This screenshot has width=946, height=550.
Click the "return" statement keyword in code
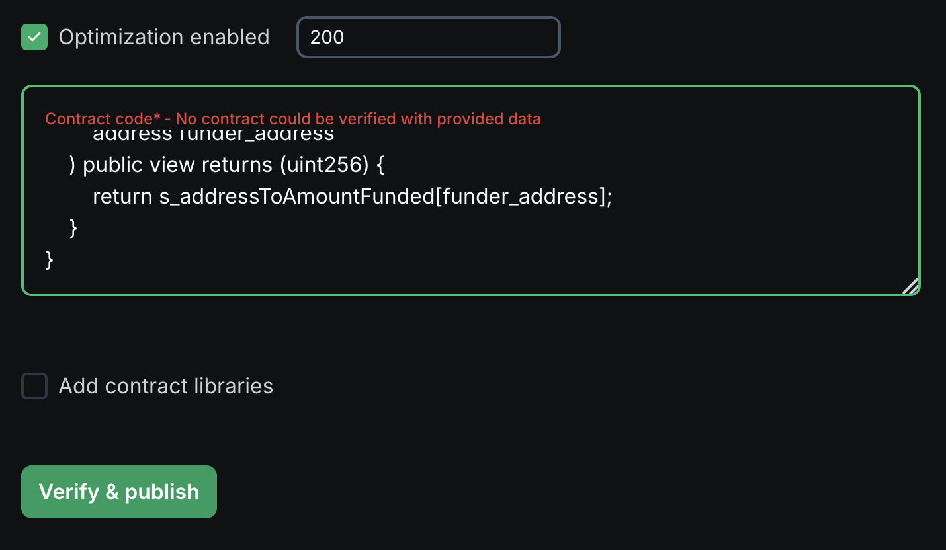(x=122, y=196)
